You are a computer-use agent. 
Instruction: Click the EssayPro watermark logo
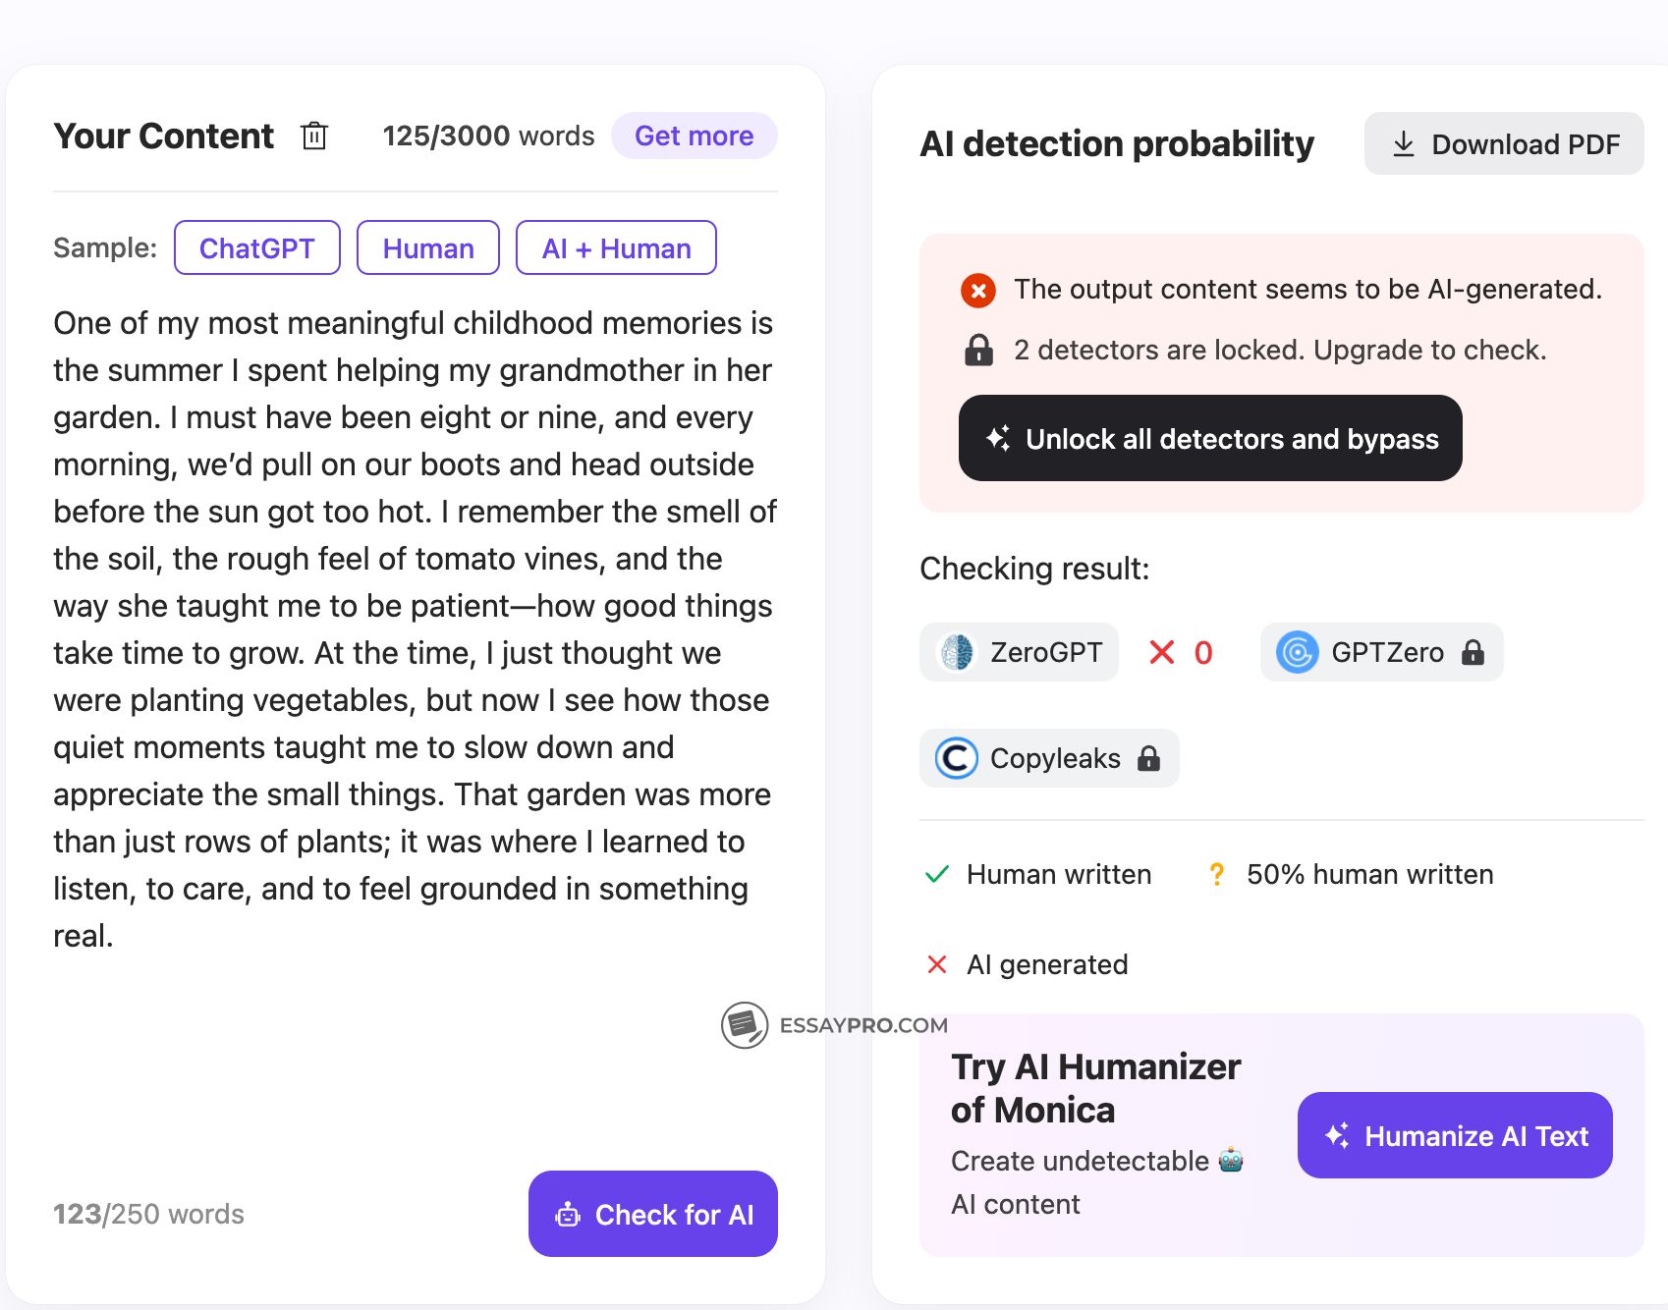tap(745, 1025)
